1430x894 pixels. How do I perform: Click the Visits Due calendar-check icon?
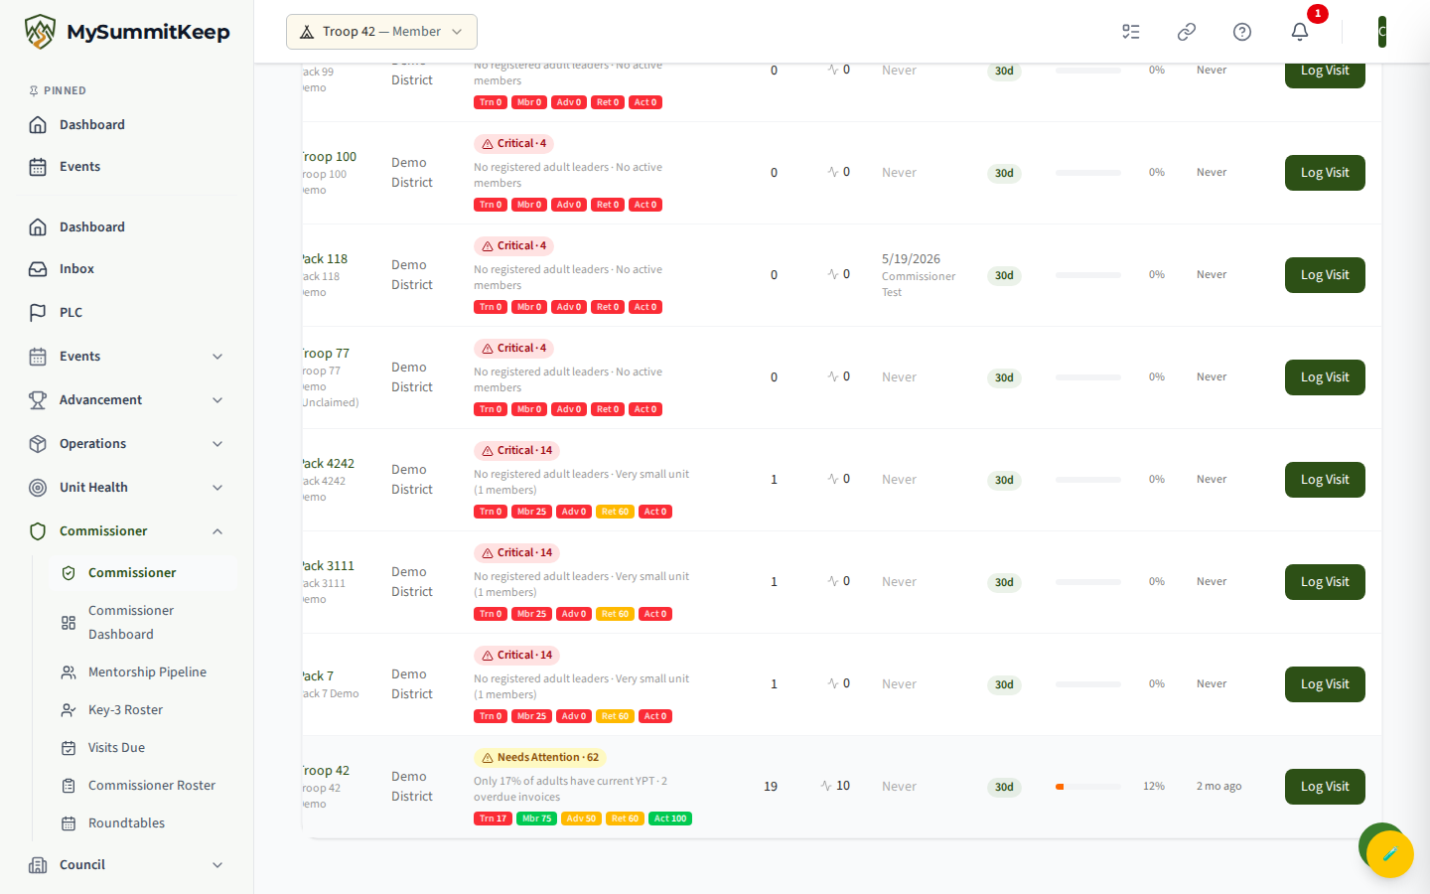[x=69, y=748]
